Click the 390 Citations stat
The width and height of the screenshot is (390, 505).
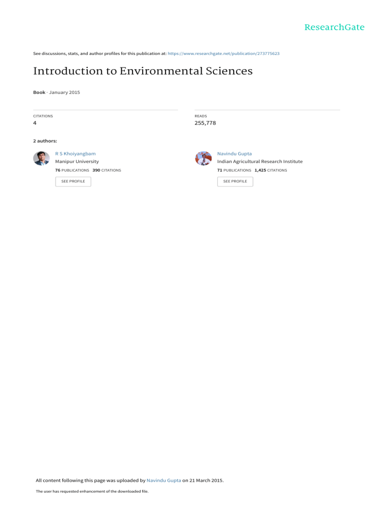(x=107, y=170)
